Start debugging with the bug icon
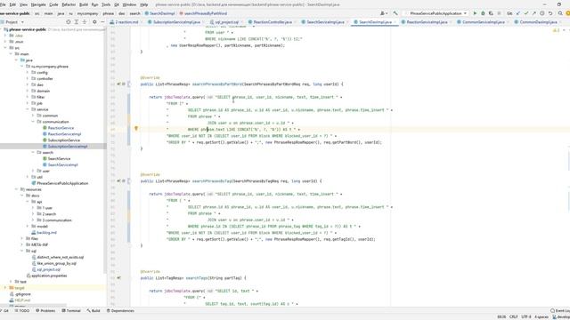Screen dimensions: 570x320 pos(483,13)
